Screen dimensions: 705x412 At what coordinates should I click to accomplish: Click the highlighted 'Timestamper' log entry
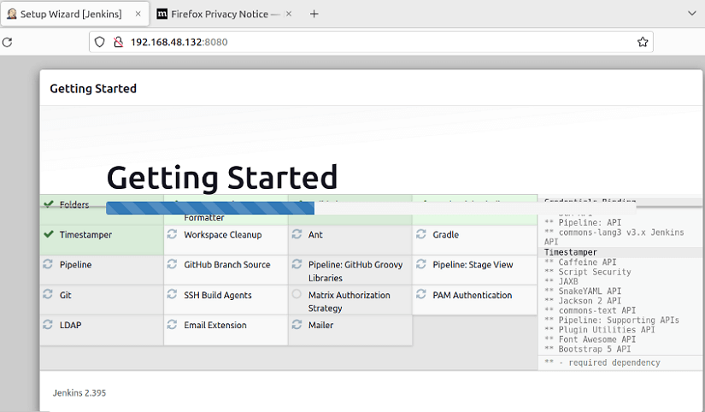571,252
